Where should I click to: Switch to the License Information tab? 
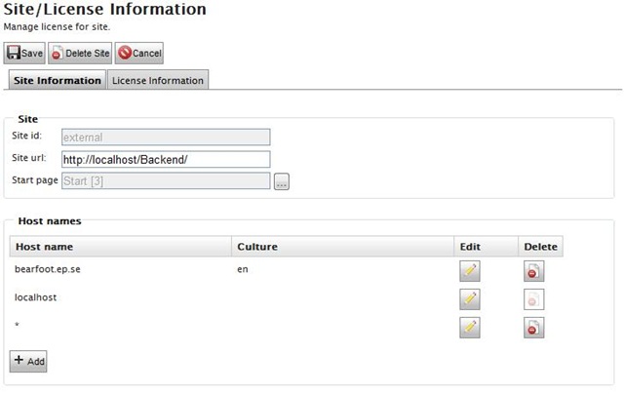158,80
